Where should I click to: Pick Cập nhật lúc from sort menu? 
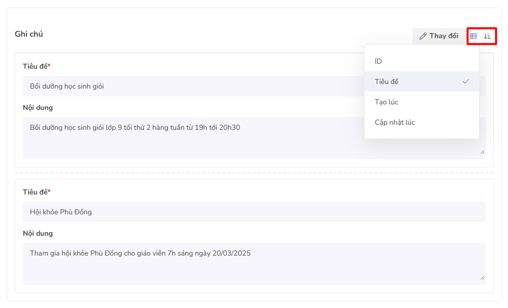coord(395,122)
